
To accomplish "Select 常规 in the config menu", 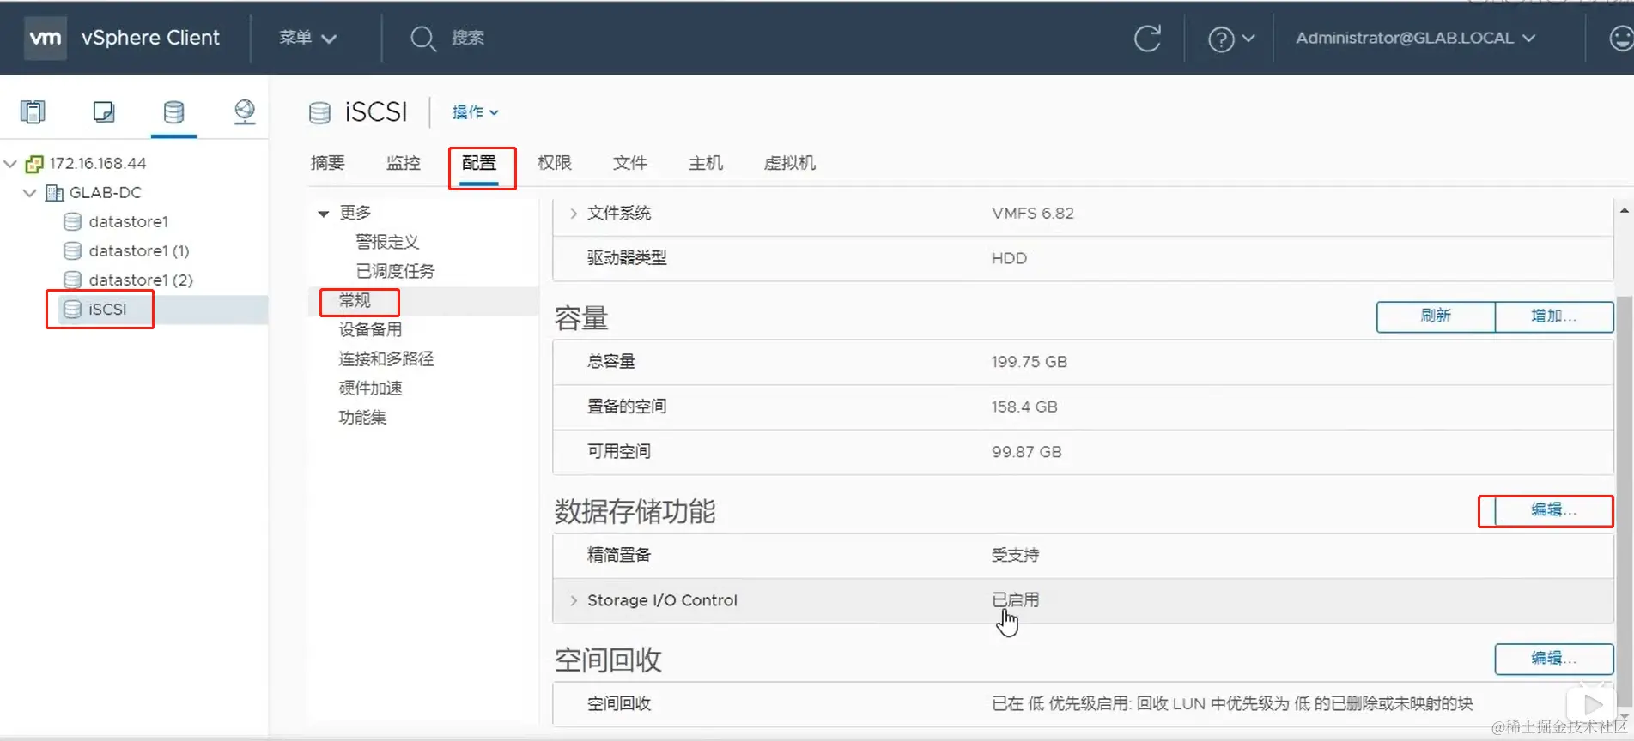I will 355,300.
